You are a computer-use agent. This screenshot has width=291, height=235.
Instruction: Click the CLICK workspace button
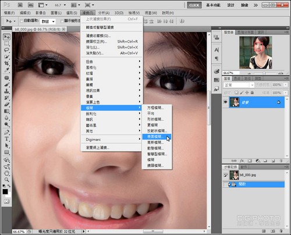pyautogui.click(x=194, y=5)
